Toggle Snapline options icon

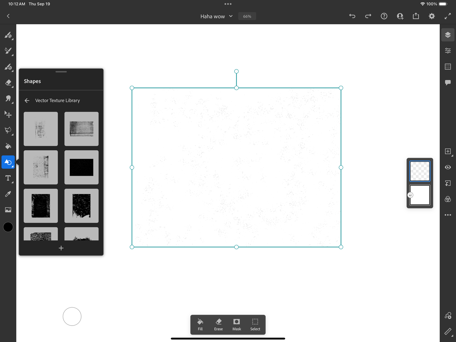pyautogui.click(x=448, y=315)
